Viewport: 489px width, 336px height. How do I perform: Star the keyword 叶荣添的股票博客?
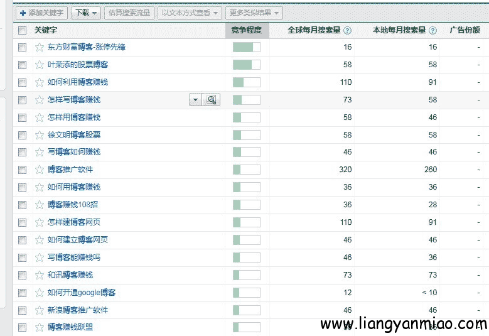pos(40,65)
